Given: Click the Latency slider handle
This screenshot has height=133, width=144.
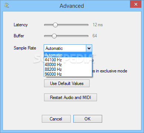Looking at the screenshot, I should 55,25.
